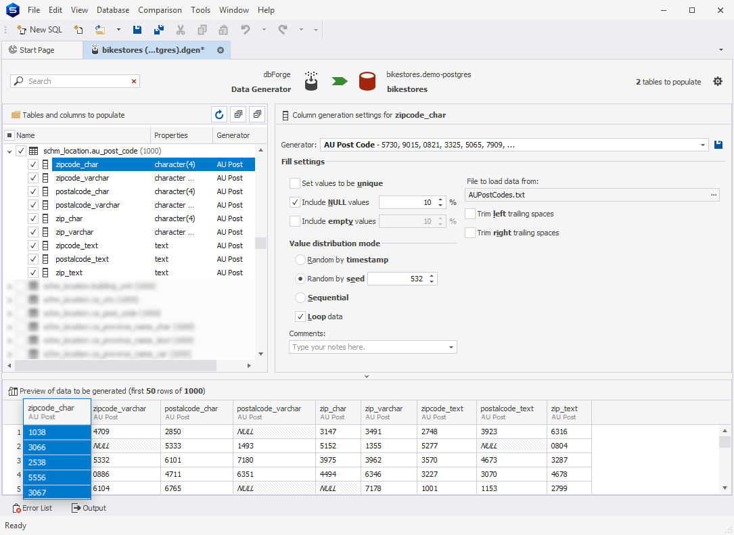Increase the seed value stepper
The height and width of the screenshot is (535, 734).
432,276
